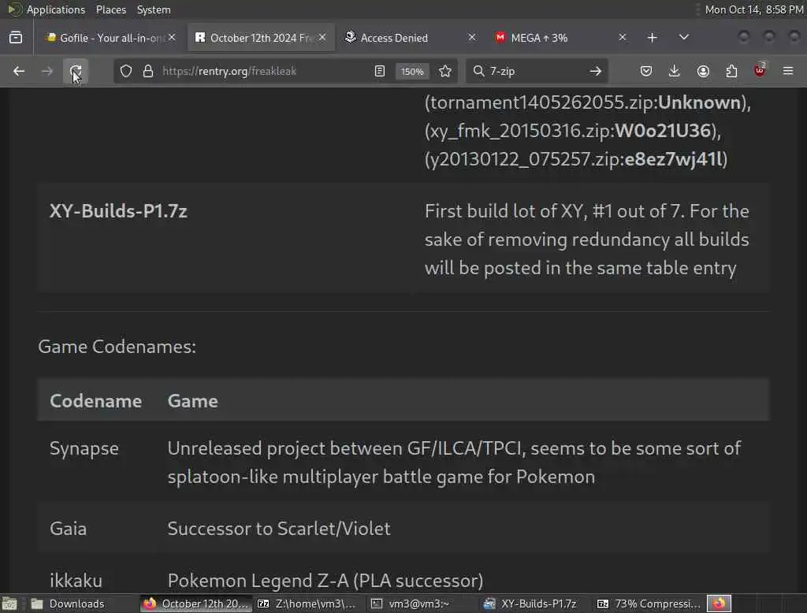Close the Access Denied tab
The width and height of the screenshot is (807, 613).
[472, 38]
